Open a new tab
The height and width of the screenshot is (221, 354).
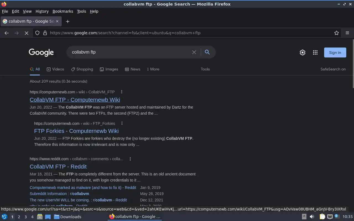click(67, 21)
